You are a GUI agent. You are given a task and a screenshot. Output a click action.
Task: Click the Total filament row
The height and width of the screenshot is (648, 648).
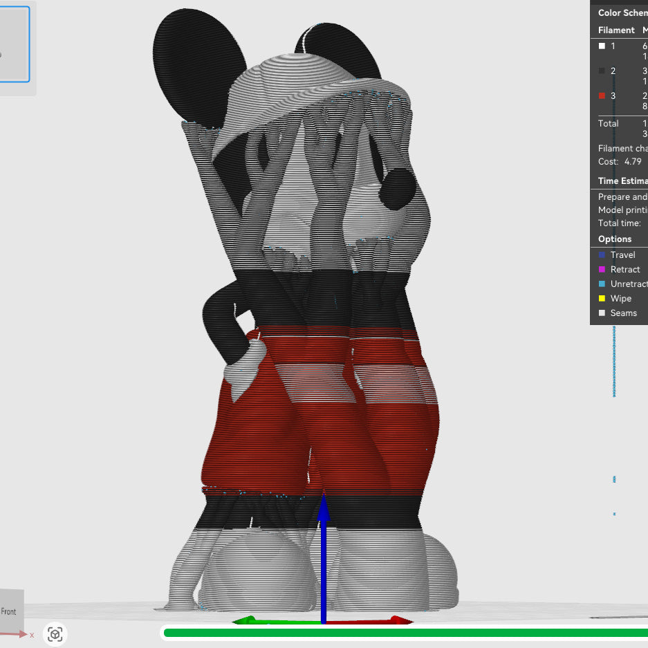click(609, 123)
